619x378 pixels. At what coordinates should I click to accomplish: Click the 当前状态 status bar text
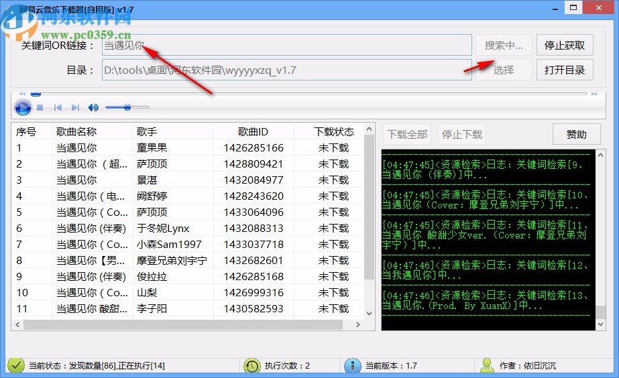click(97, 366)
